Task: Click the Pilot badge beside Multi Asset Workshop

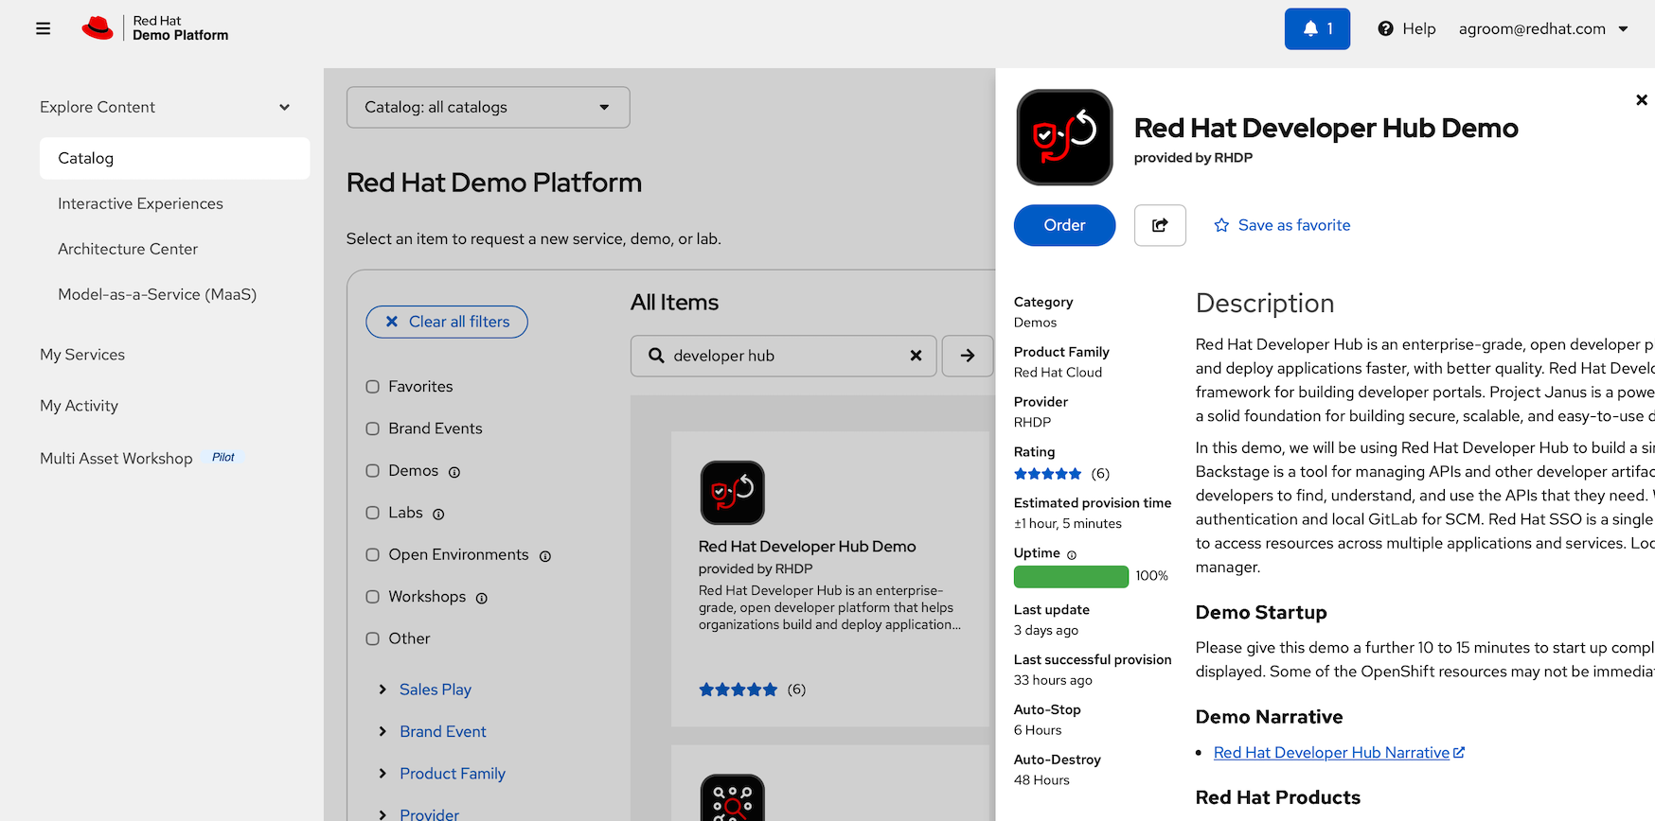Action: (x=223, y=457)
